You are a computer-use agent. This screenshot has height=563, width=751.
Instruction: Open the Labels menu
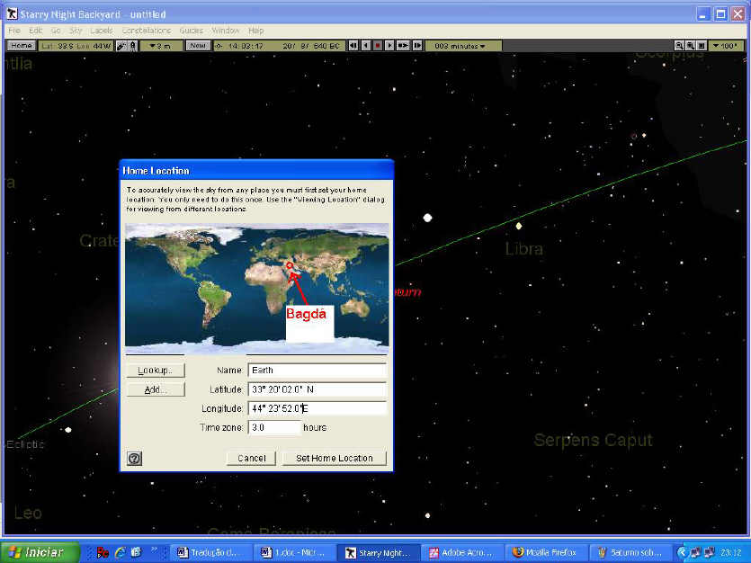102,31
